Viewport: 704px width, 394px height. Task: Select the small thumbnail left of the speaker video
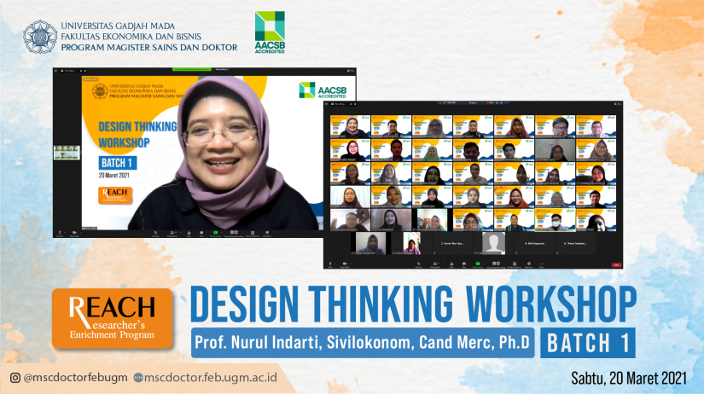tap(67, 153)
